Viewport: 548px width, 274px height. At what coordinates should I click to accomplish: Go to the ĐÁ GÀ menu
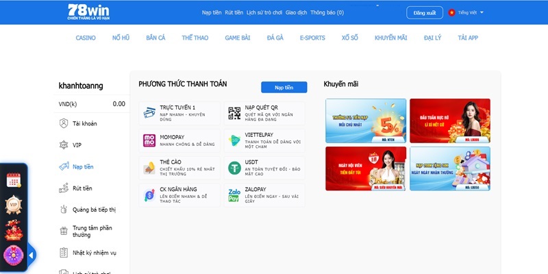tap(275, 38)
